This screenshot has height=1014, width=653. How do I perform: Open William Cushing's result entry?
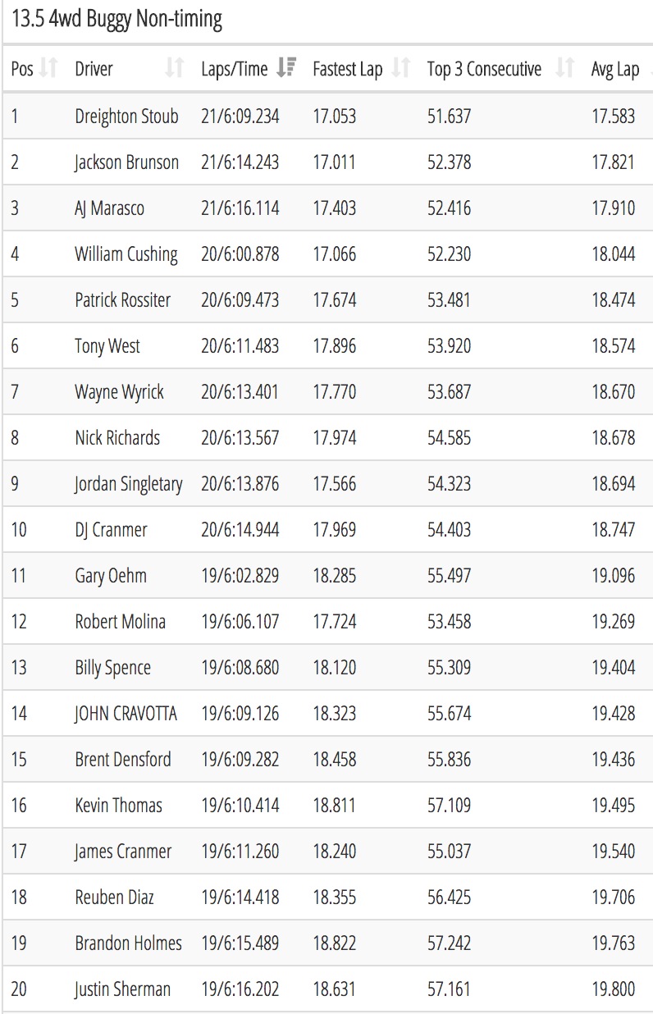click(328, 254)
